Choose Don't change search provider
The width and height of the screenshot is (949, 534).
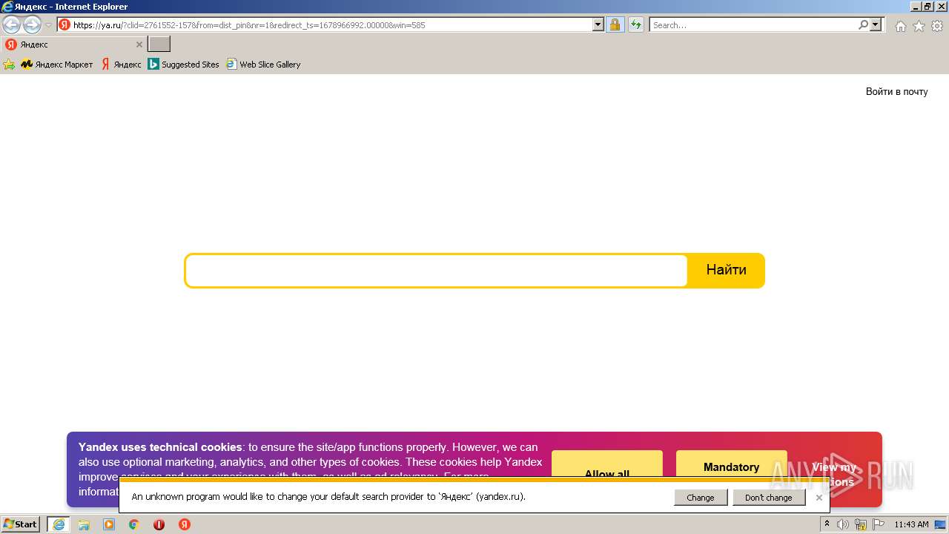point(769,498)
